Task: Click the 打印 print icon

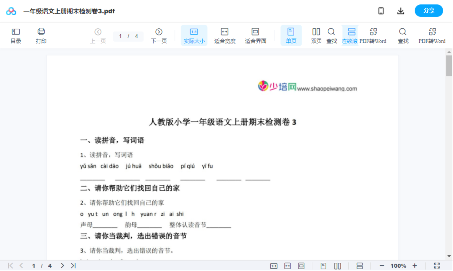Action: [x=41, y=35]
